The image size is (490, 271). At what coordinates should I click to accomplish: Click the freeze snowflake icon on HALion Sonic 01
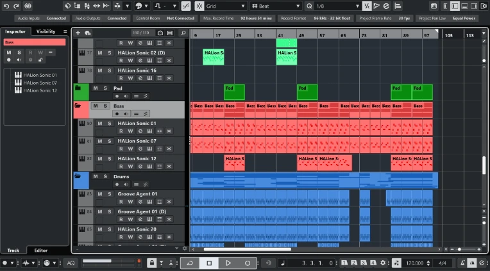(169, 131)
